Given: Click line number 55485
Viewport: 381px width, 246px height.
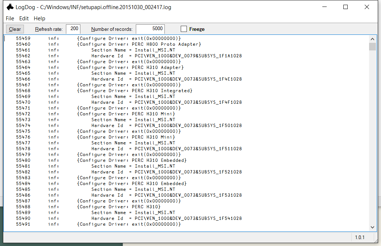Looking at the screenshot, I should click(x=23, y=189).
